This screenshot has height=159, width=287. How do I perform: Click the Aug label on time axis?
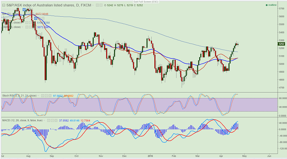click(x=28, y=156)
